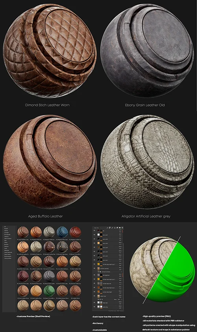Open the Base Color channel dropdown

(97, 228)
